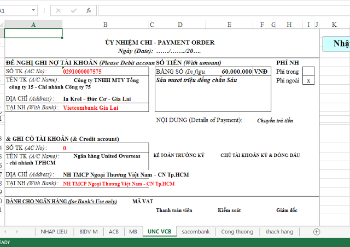Viewport: 350px width, 247px height.
Task: Select column B header
Action: point(105,25)
